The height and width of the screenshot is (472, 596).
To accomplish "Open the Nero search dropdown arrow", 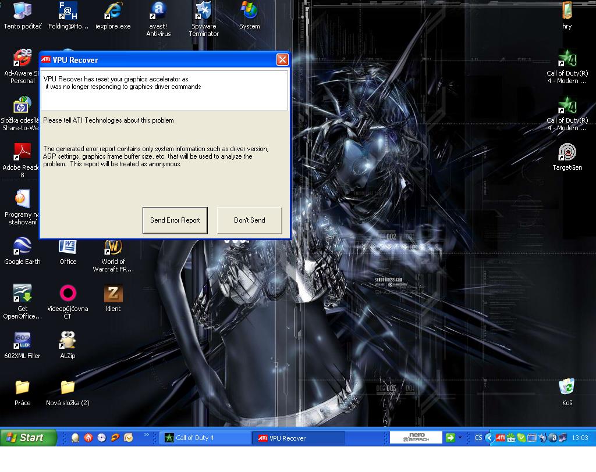I will tap(460, 438).
